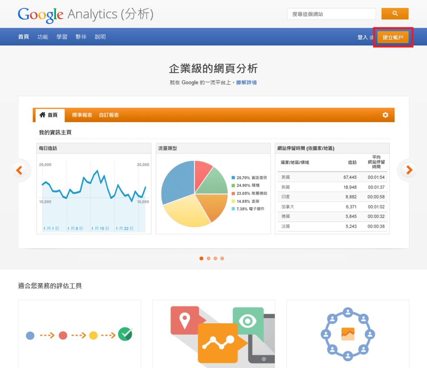Click the 德國 row in country table
Viewport: 427px width, 368px height.
tap(332, 216)
